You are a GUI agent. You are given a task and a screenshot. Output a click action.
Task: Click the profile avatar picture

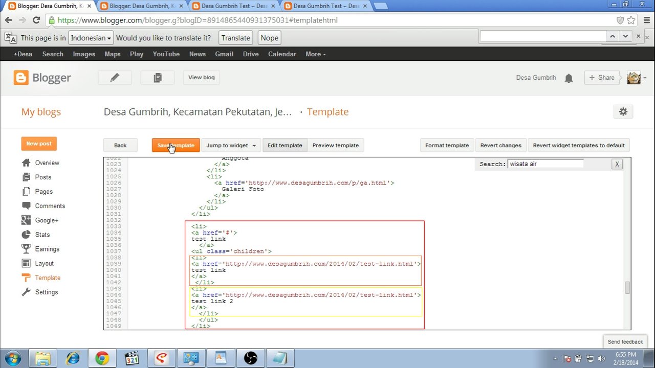click(634, 78)
